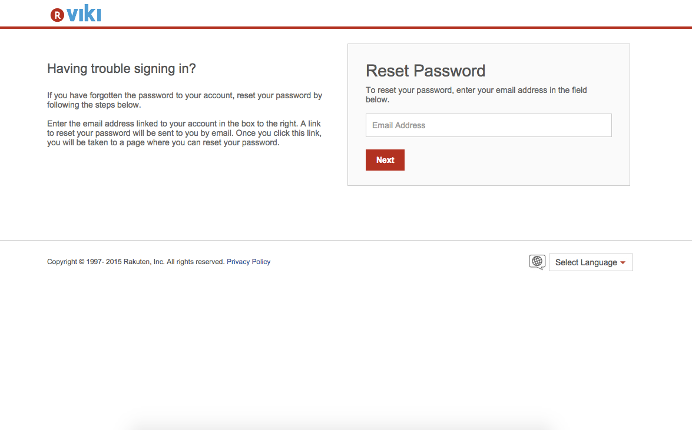
Task: Click the red Next button
Action: [385, 160]
